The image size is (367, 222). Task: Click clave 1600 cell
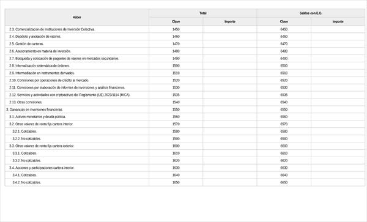[x=176, y=146]
